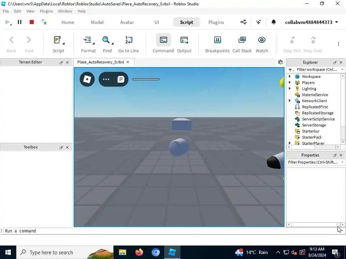Switch to the Avatar ribbon tab
346x259 pixels.
(127, 22)
